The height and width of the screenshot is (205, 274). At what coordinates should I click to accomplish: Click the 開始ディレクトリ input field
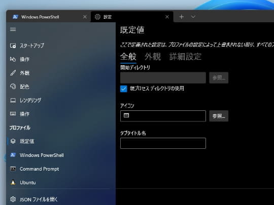pos(163,78)
